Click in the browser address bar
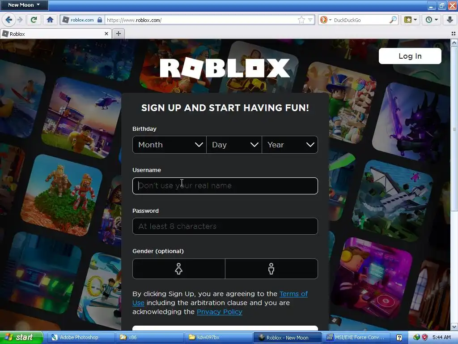 click(202, 20)
